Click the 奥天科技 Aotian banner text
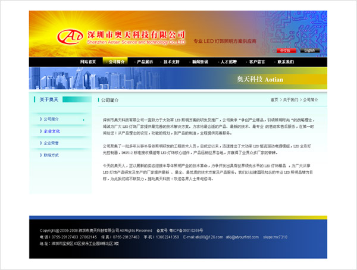Screen dimensions: 357x270 tap(260, 79)
